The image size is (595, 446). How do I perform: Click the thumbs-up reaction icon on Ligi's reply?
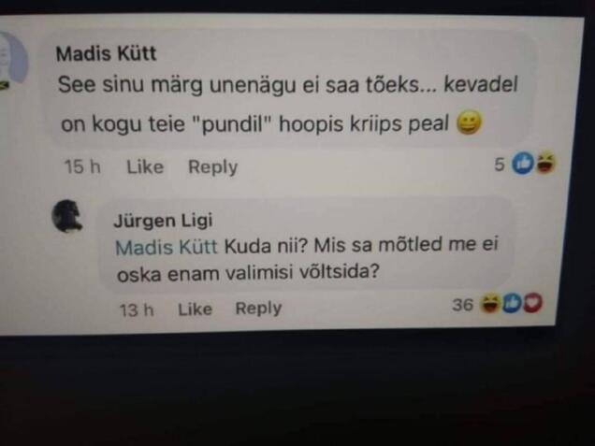click(x=512, y=303)
